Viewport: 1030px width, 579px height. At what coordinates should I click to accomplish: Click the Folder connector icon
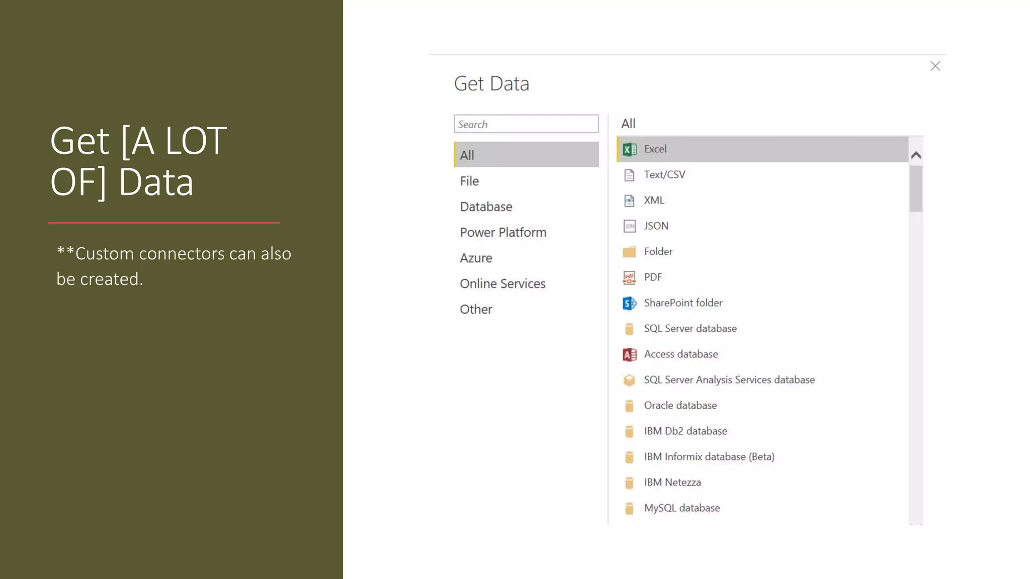(629, 252)
